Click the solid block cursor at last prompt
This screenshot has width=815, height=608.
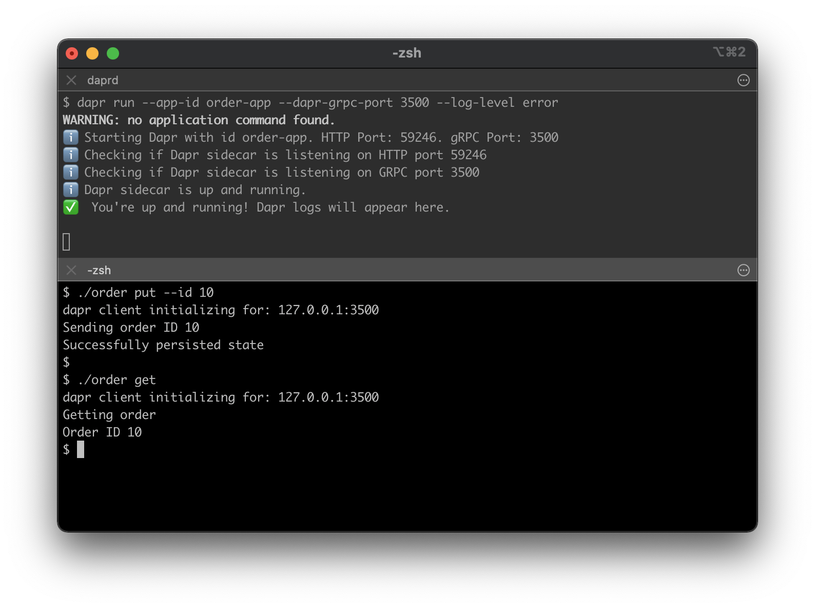[81, 449]
